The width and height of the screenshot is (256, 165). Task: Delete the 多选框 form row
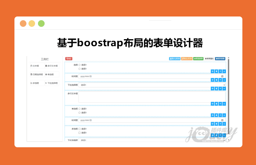[x=216, y=135]
